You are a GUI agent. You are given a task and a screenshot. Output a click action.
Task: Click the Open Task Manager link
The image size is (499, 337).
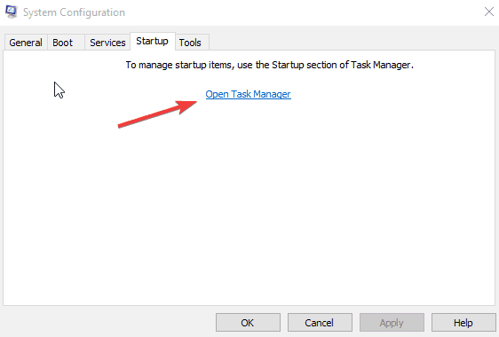click(x=248, y=94)
